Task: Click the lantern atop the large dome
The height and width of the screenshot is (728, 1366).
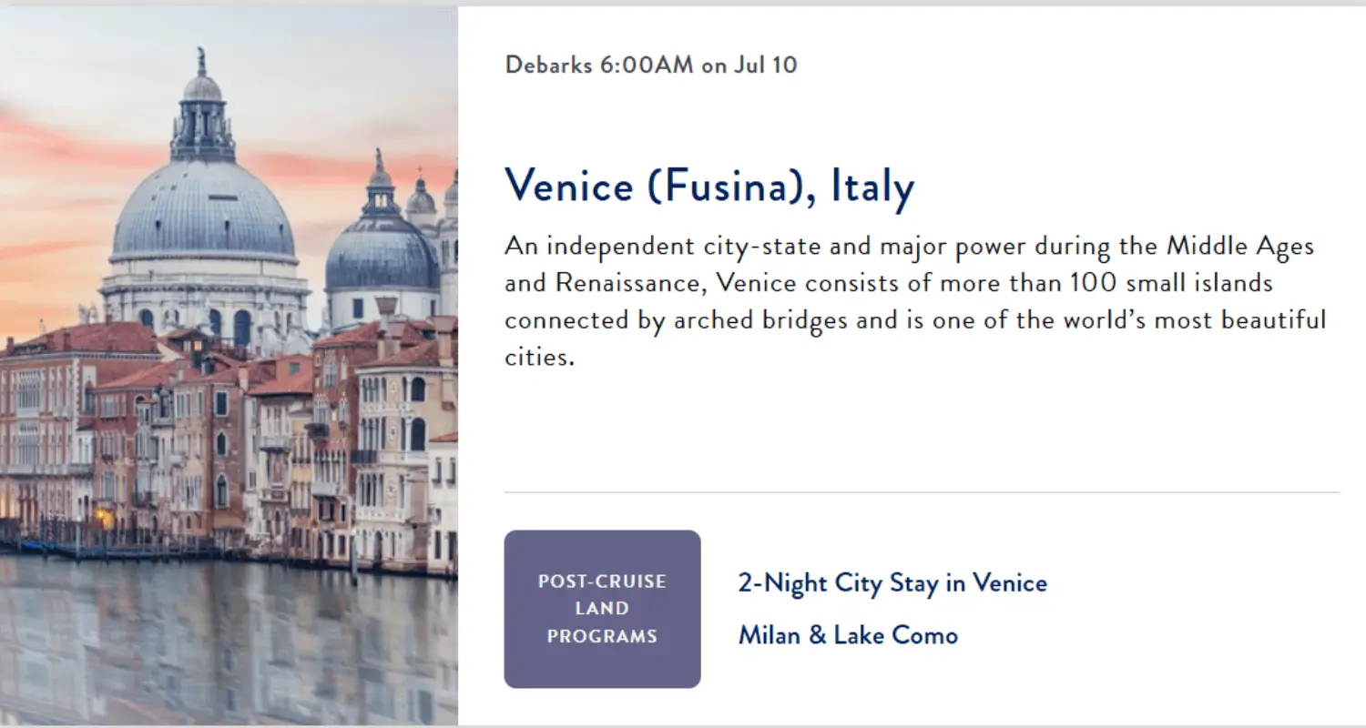Action: pyautogui.click(x=201, y=109)
